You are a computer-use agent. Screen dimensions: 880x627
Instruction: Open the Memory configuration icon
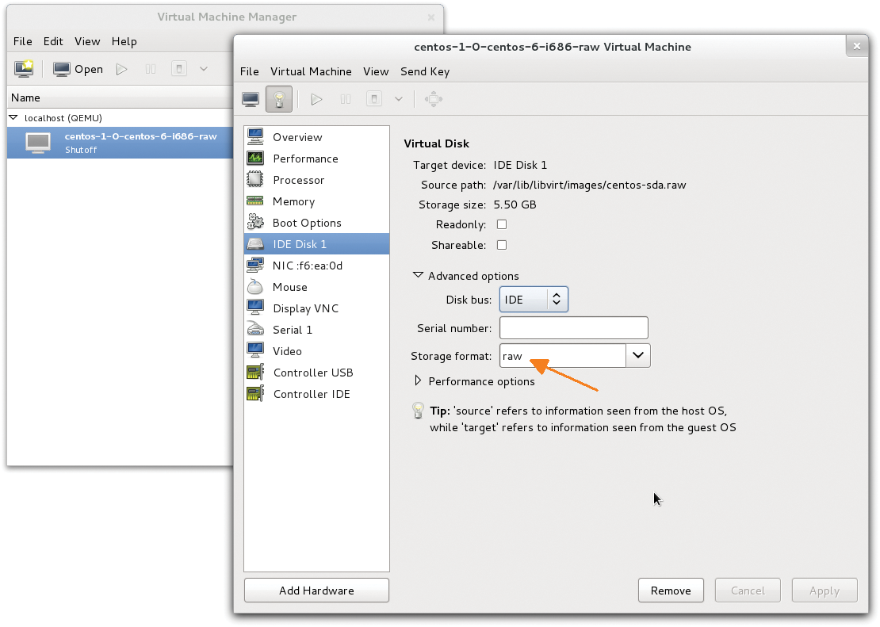point(255,201)
